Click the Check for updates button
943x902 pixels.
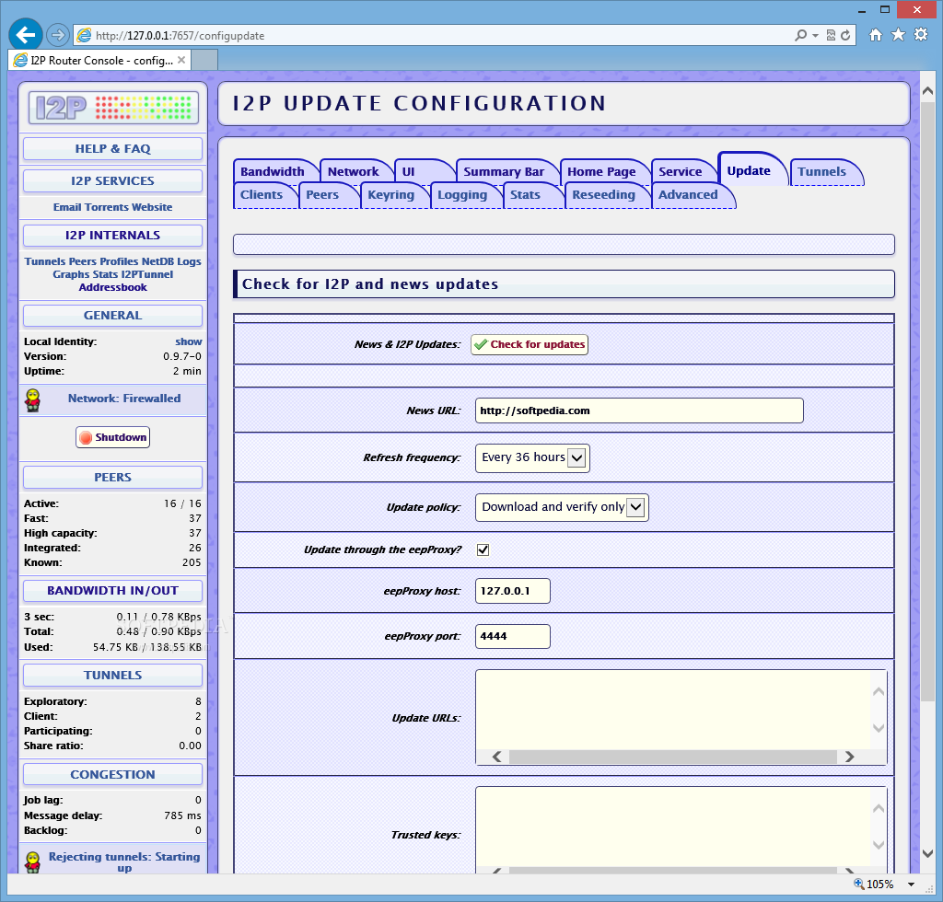[530, 344]
